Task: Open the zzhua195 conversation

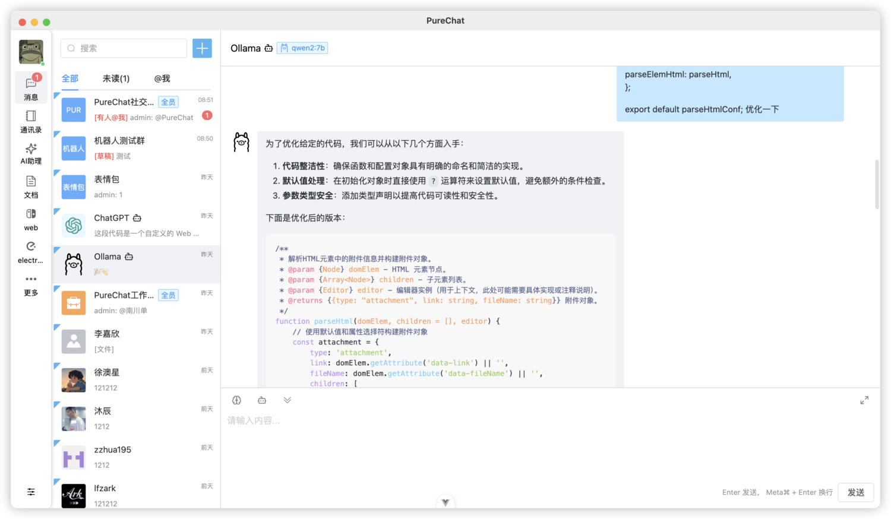Action: (x=137, y=457)
